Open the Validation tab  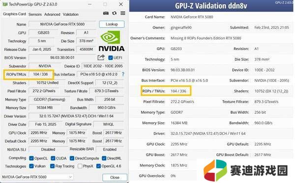coord(70,14)
